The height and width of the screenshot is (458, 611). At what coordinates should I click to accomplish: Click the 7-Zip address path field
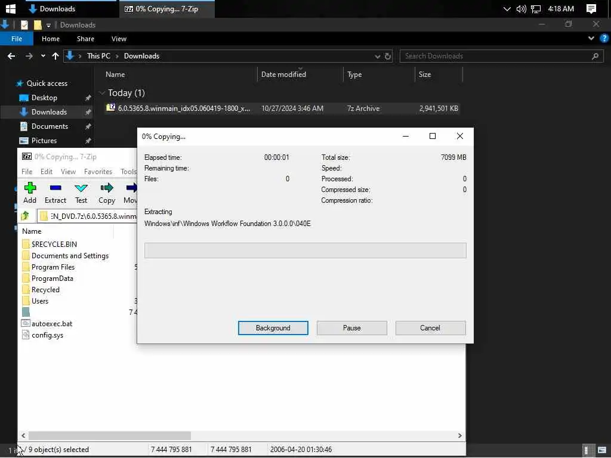click(88, 216)
